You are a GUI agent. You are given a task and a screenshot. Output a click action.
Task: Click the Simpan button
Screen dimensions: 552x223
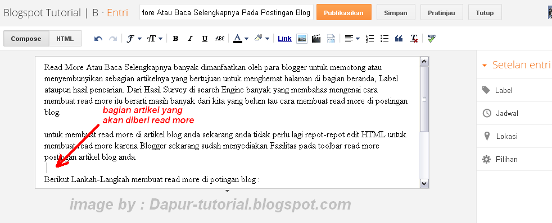(396, 13)
